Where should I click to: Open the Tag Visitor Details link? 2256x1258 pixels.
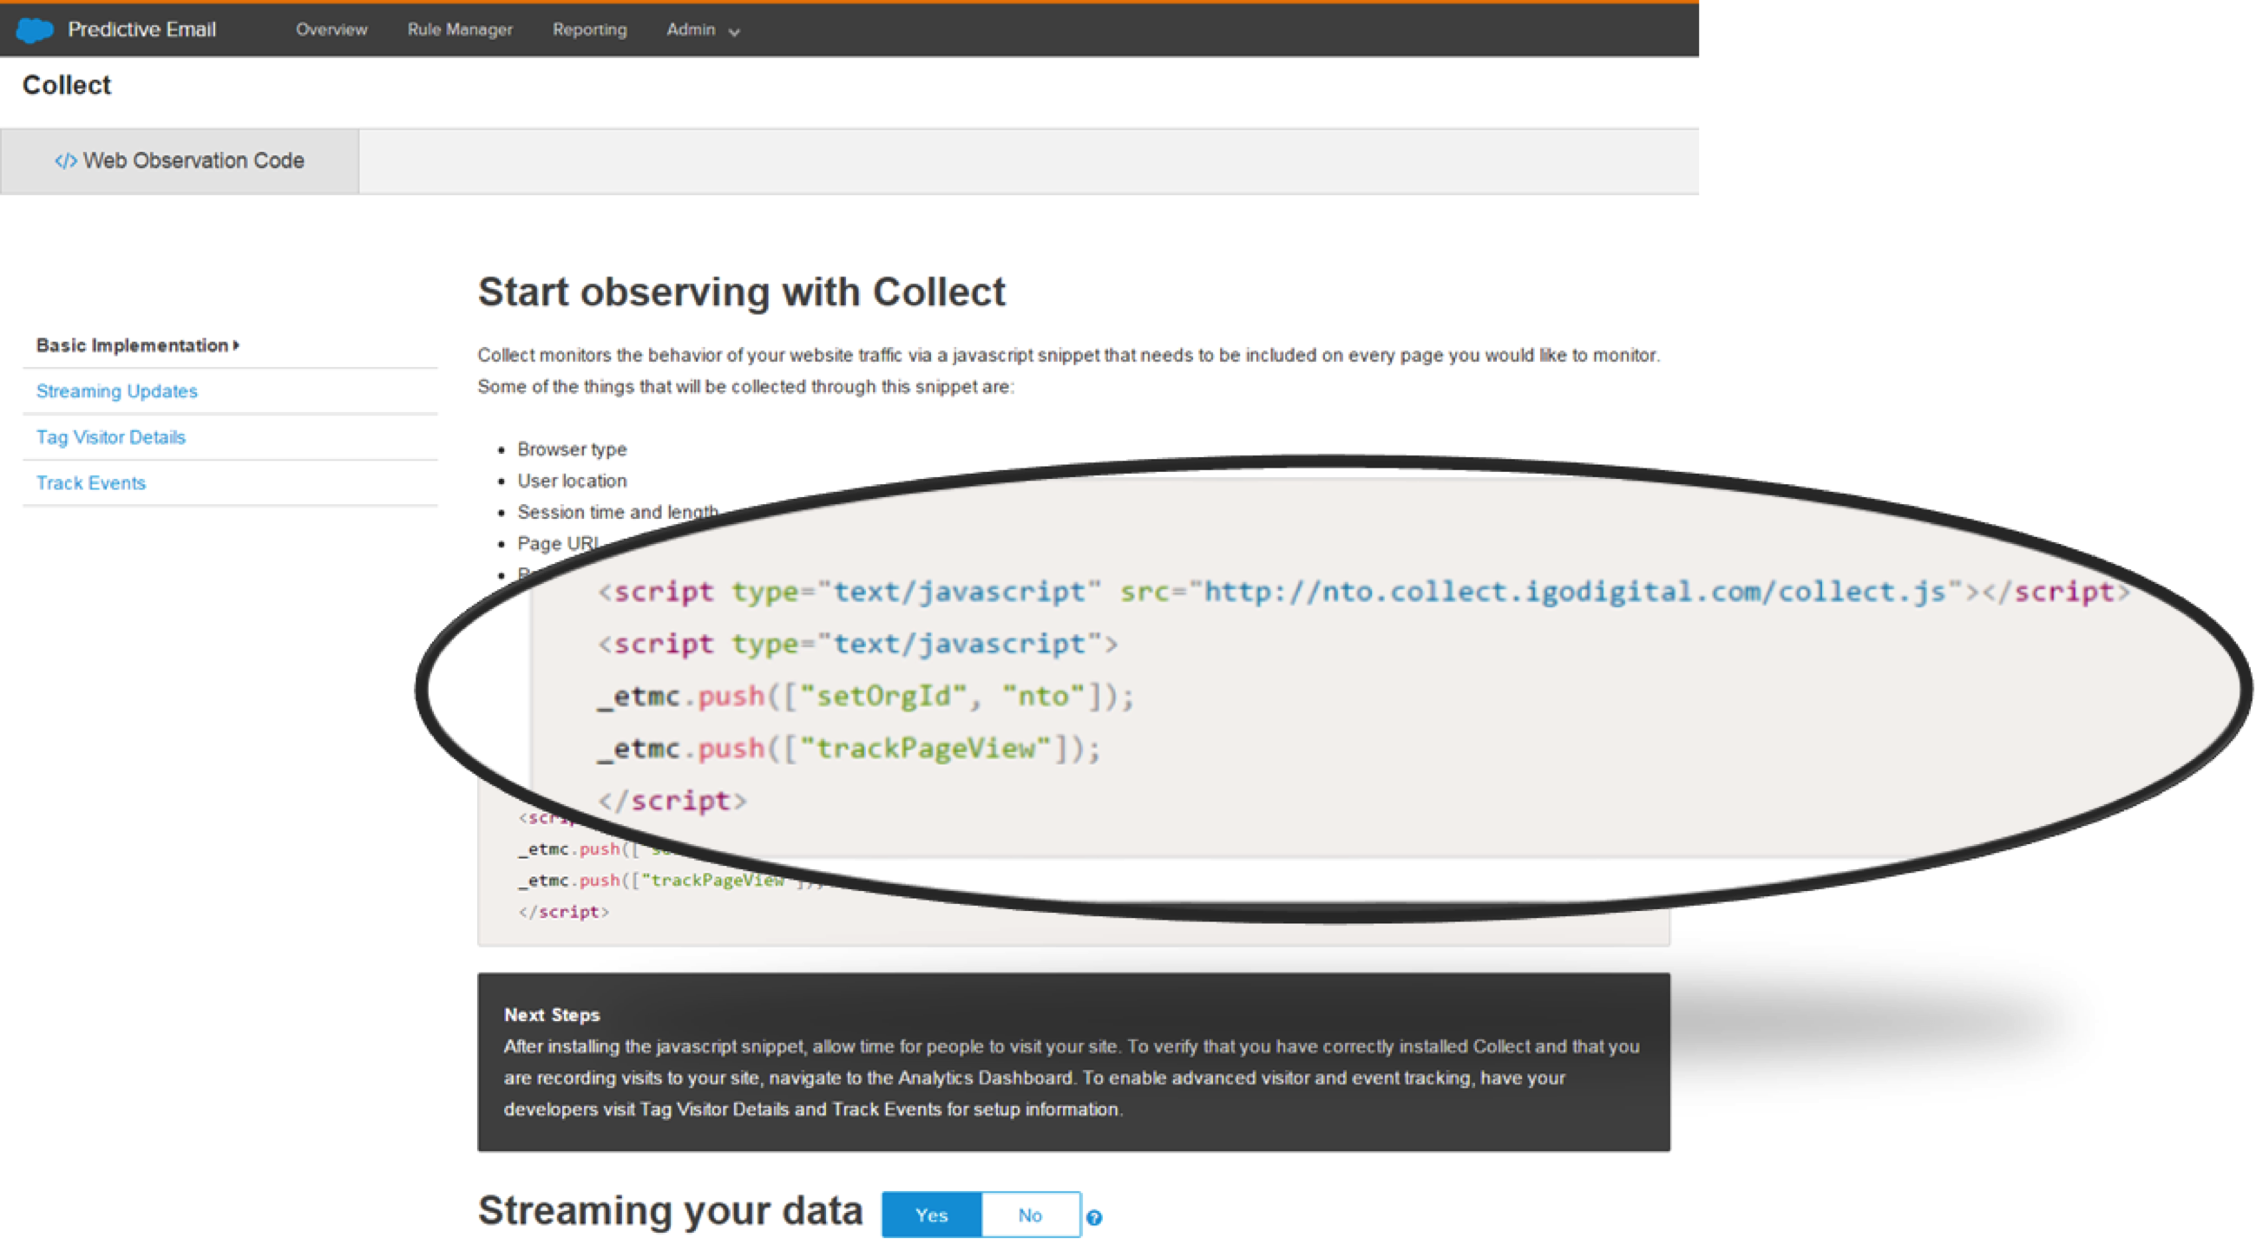point(110,437)
